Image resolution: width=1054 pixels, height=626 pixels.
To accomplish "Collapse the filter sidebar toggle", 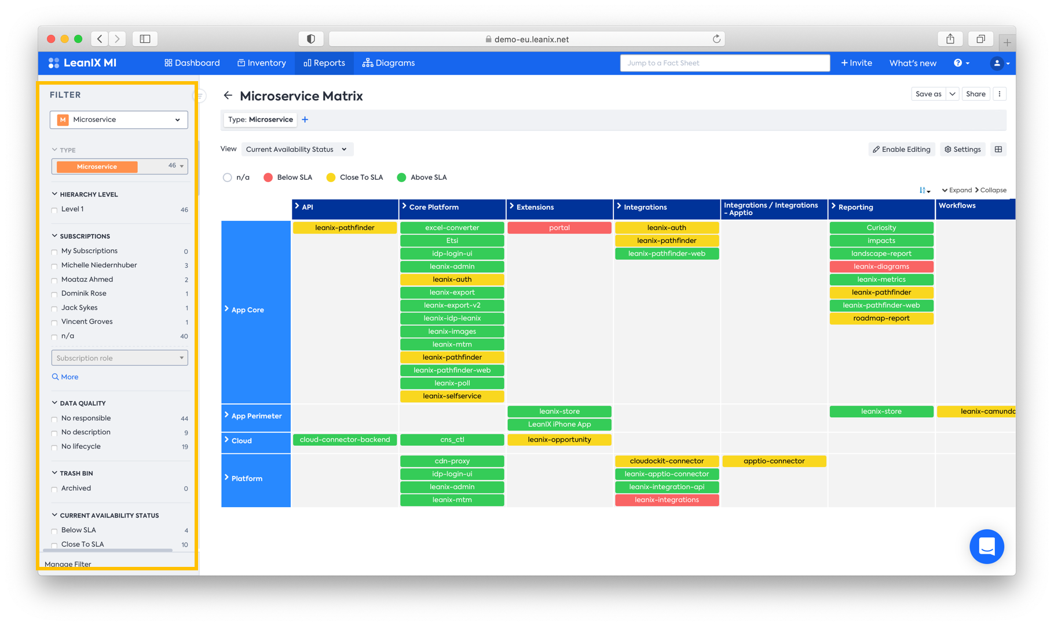I will pyautogui.click(x=200, y=96).
